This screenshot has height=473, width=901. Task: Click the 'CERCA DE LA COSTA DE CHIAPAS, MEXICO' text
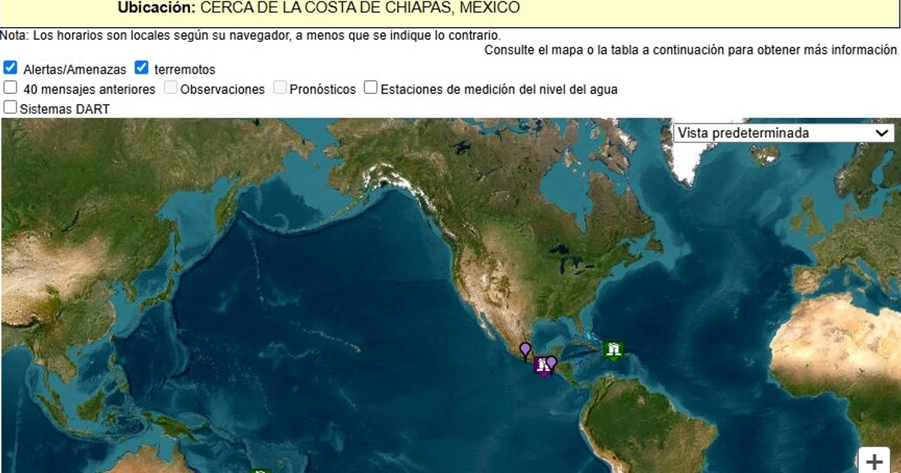pyautogui.click(x=360, y=8)
